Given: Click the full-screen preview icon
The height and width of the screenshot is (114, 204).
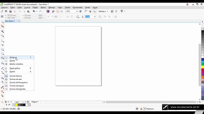Looking at the screenshot, I should click(81, 11).
